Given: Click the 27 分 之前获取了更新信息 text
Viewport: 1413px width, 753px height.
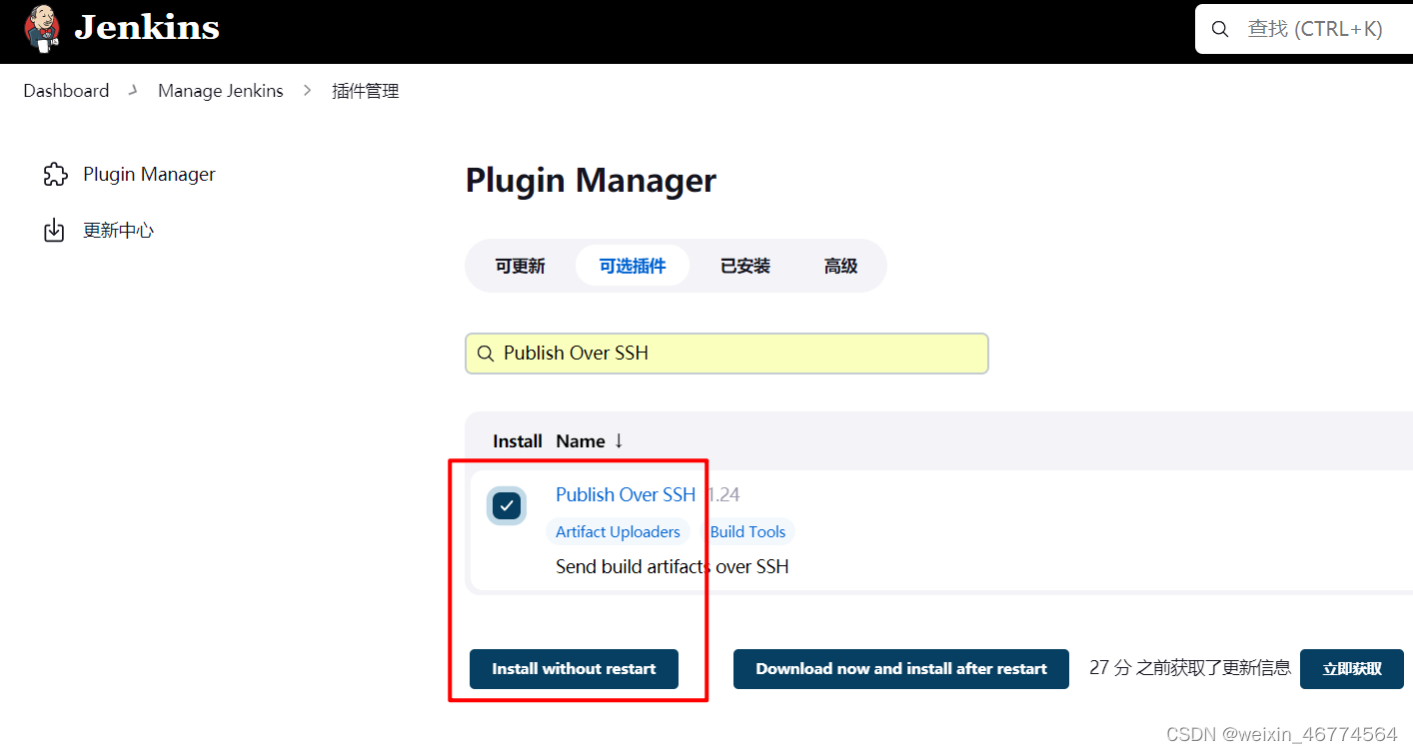Looking at the screenshot, I should tap(1190, 668).
